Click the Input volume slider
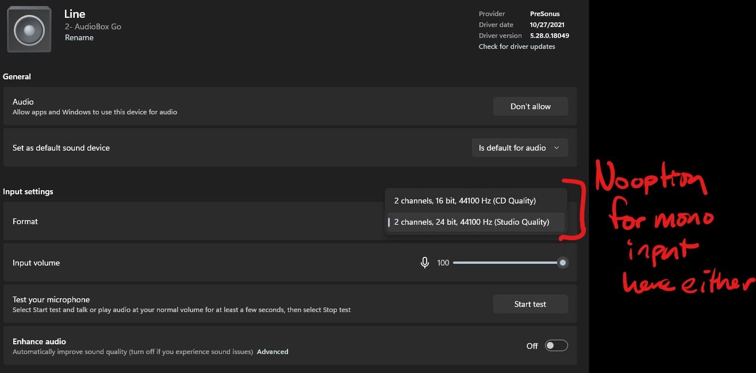Image resolution: width=756 pixels, height=373 pixels. pyautogui.click(x=510, y=263)
